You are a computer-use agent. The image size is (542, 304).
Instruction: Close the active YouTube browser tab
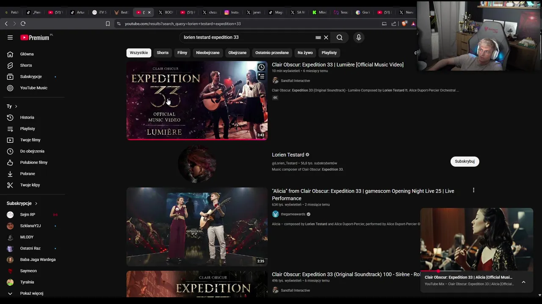click(149, 12)
